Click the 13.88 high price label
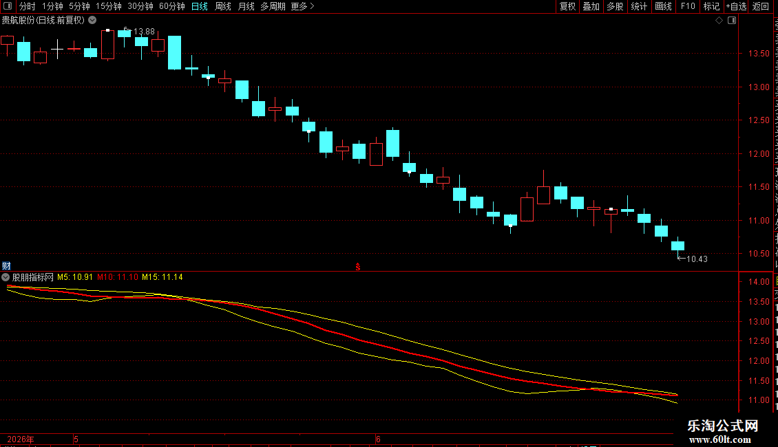The image size is (778, 447). (x=144, y=31)
